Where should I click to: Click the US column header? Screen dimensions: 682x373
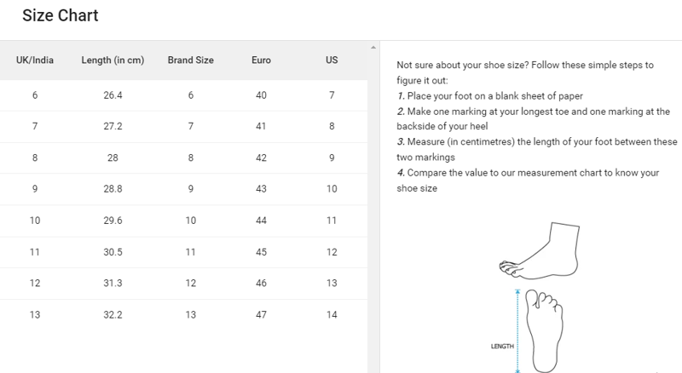click(x=332, y=60)
